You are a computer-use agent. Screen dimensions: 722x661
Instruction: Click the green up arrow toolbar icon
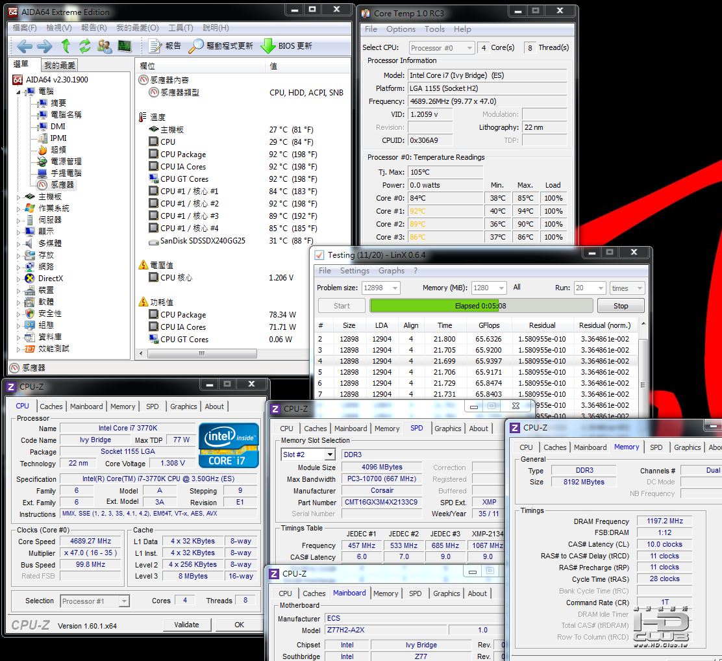coord(66,45)
